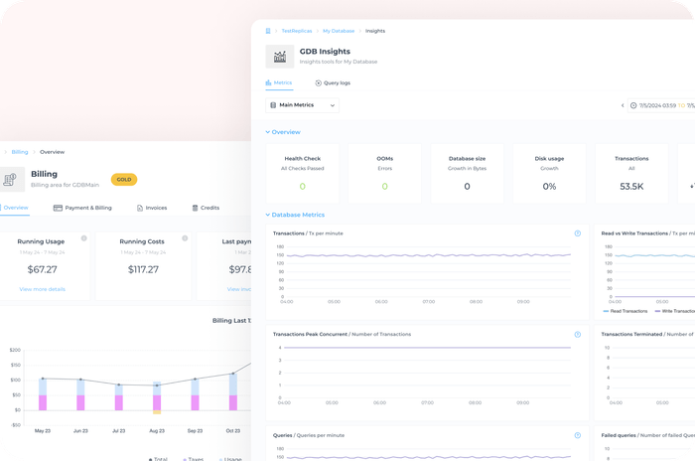The width and height of the screenshot is (695, 461).
Task: Open the Payment & Billing tab
Action: tap(82, 208)
